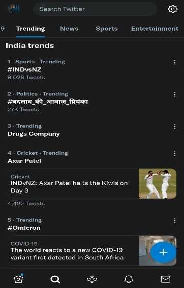Viewport: 184px width, 288px height.
Task: Read the COVID-19 variant news story
Action: pos(67,254)
